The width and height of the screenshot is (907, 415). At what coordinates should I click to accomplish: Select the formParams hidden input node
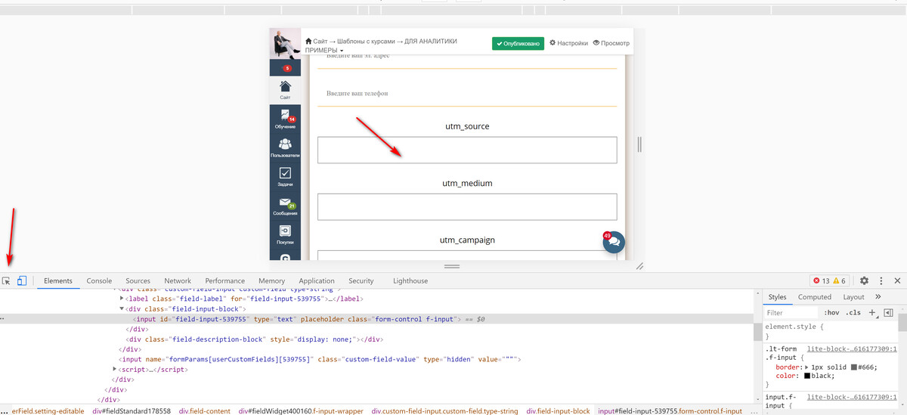pos(321,359)
